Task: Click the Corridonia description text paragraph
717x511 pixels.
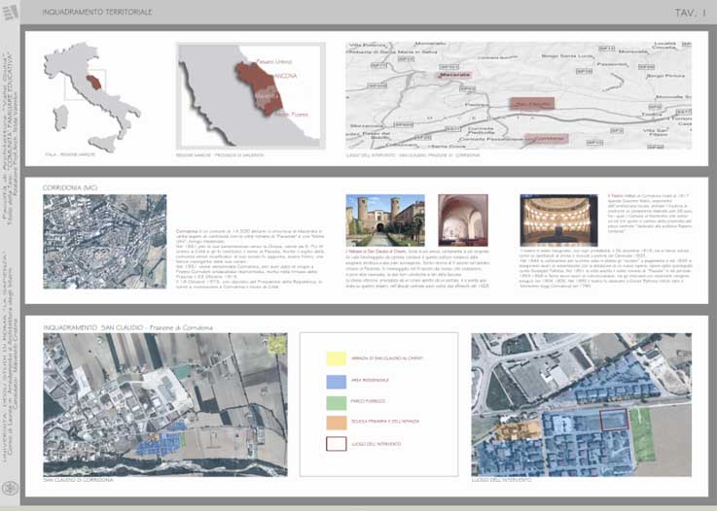Action: (x=251, y=257)
